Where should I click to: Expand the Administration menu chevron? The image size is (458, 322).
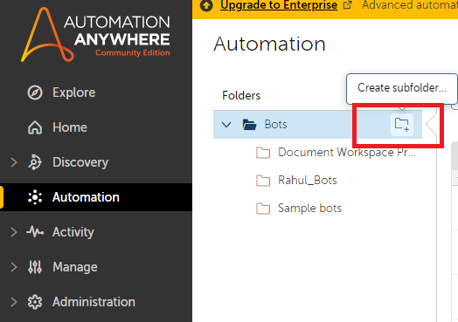13,302
